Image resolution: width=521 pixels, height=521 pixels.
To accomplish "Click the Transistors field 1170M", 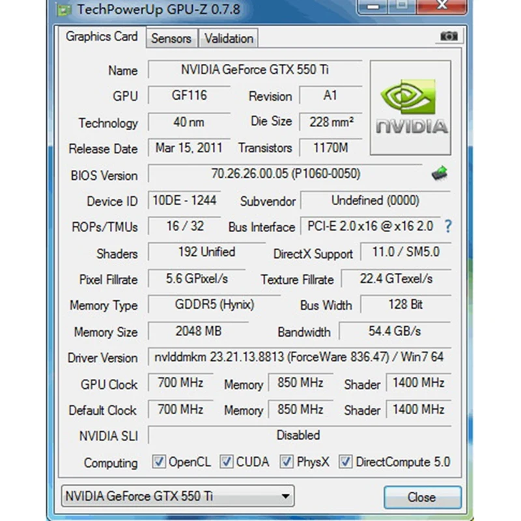I will coord(330,148).
